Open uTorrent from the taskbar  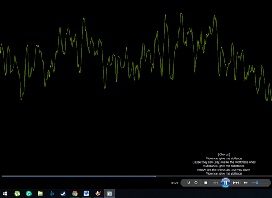point(17,194)
